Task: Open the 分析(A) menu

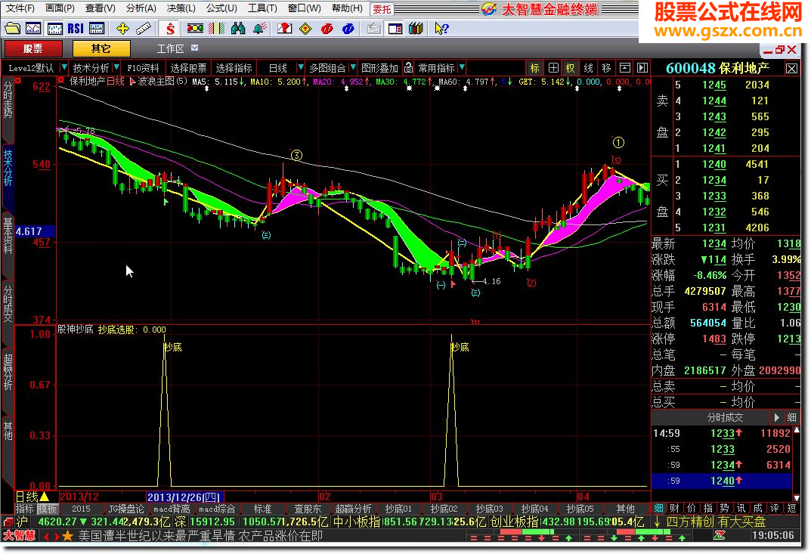Action: pyautogui.click(x=141, y=8)
